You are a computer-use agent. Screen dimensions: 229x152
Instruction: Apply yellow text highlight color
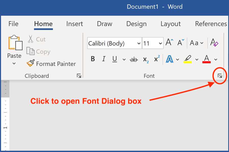point(188,59)
